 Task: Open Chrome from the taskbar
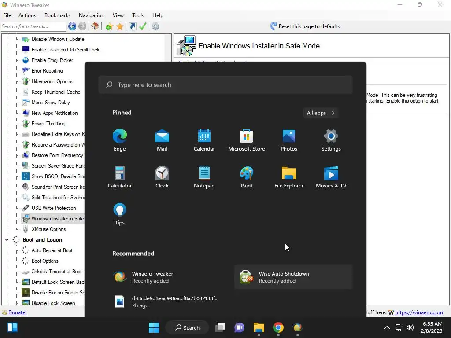tap(278, 327)
